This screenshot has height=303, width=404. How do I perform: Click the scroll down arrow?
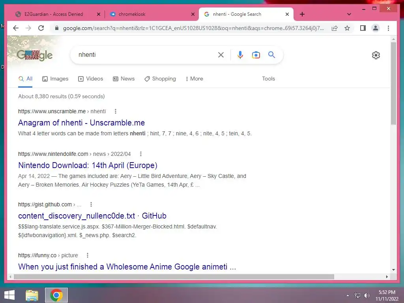[393, 270]
